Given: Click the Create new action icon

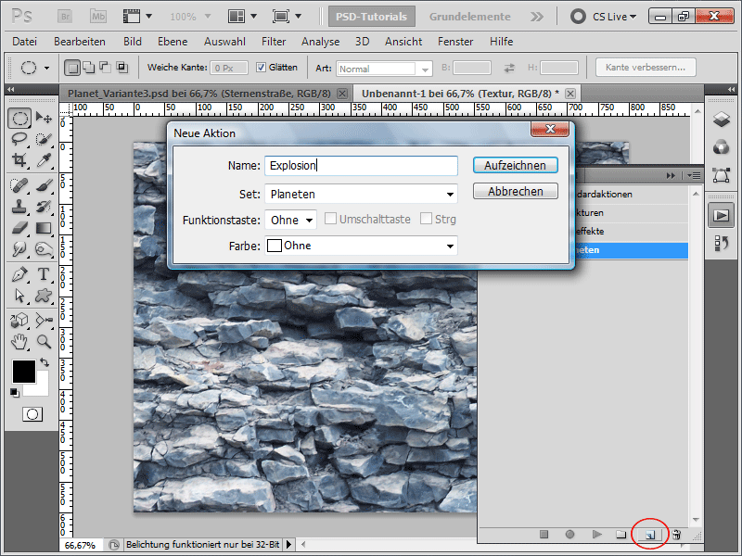Looking at the screenshot, I should tap(650, 535).
